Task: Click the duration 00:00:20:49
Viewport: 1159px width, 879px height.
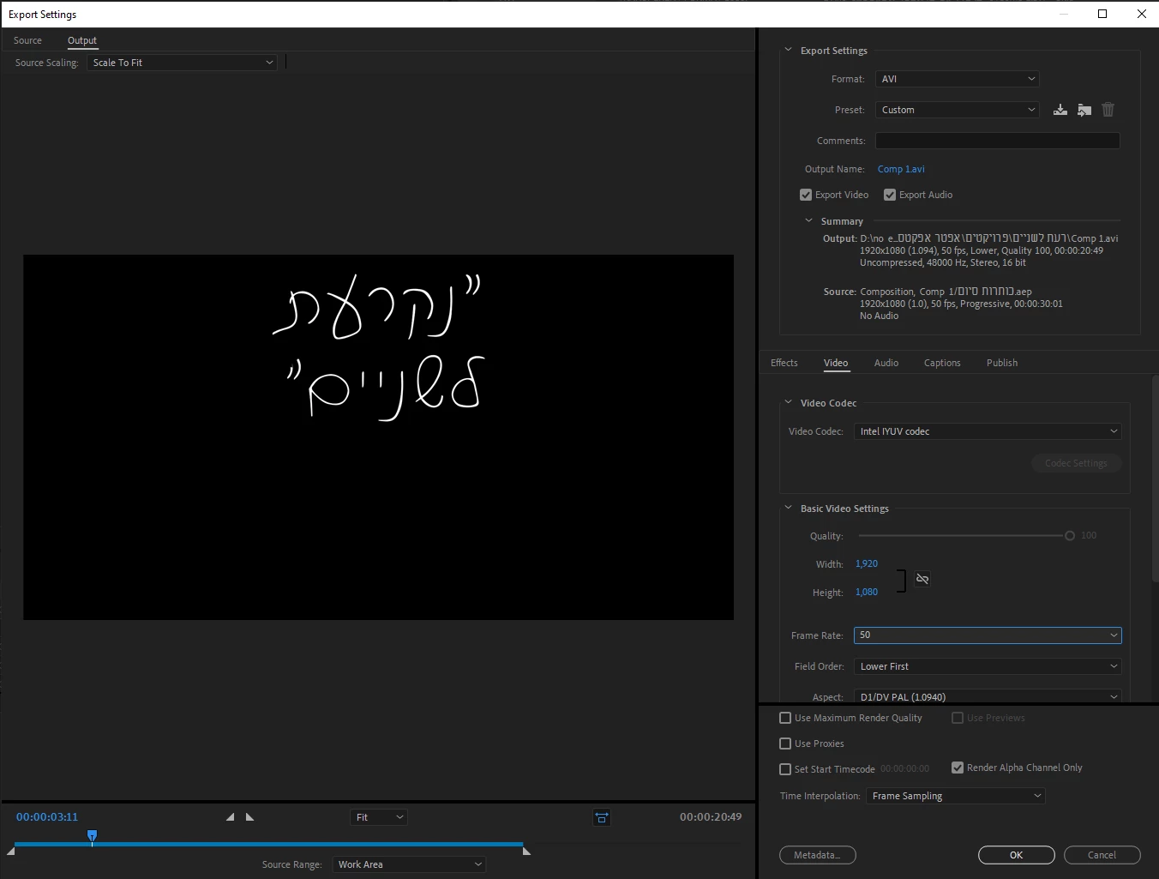Action: click(x=711, y=817)
